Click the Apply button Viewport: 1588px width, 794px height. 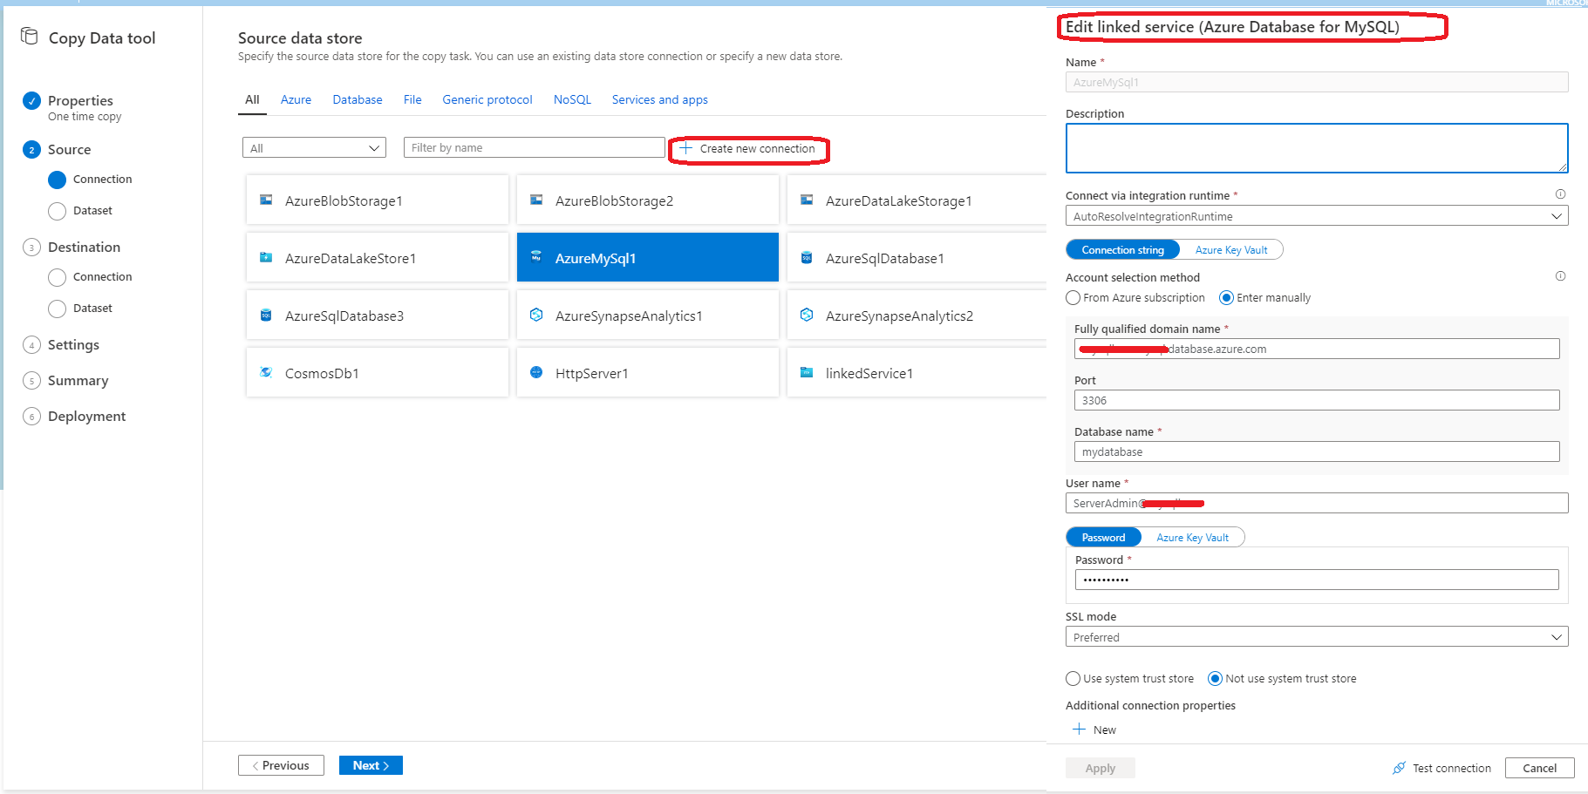[1101, 768]
